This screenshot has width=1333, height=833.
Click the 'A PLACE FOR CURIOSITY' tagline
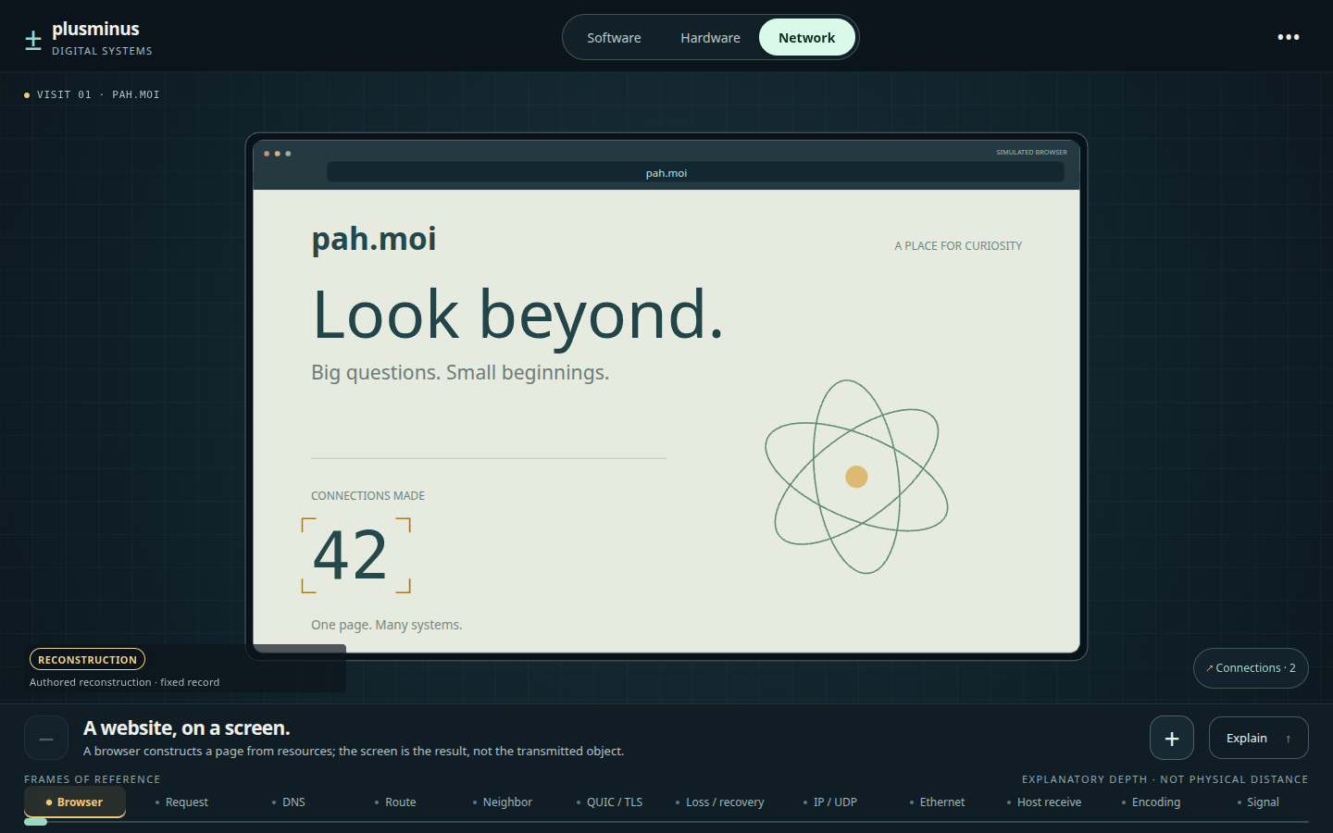[958, 246]
